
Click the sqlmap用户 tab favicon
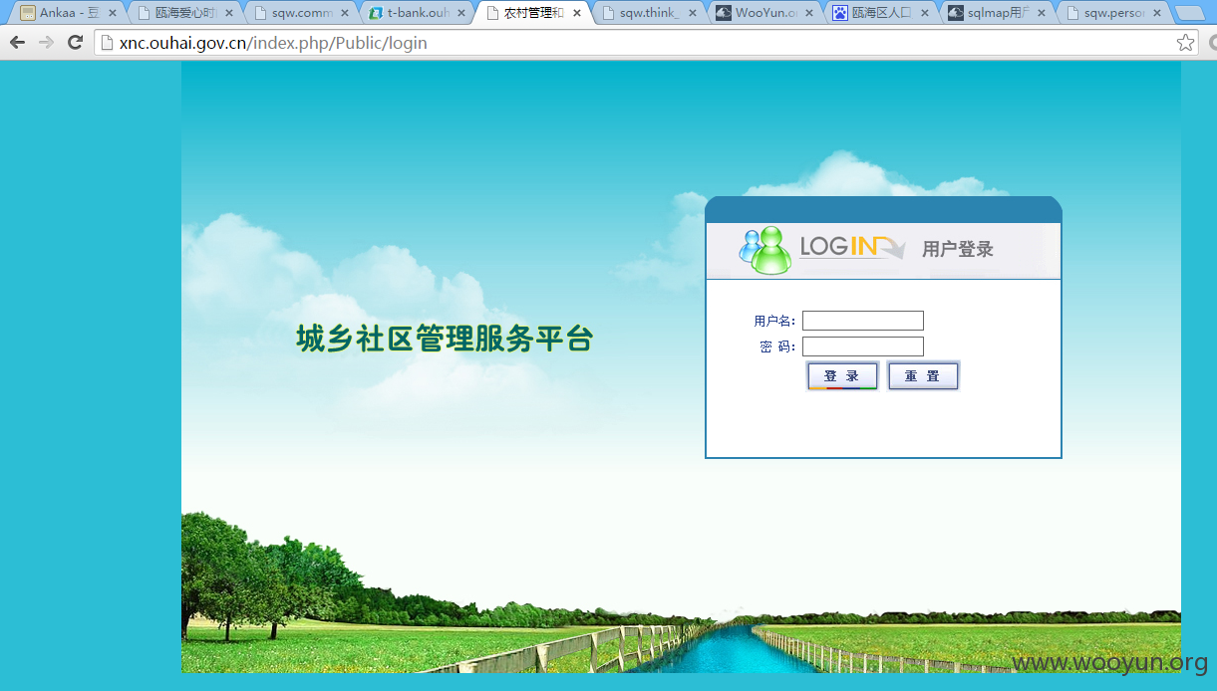click(956, 13)
